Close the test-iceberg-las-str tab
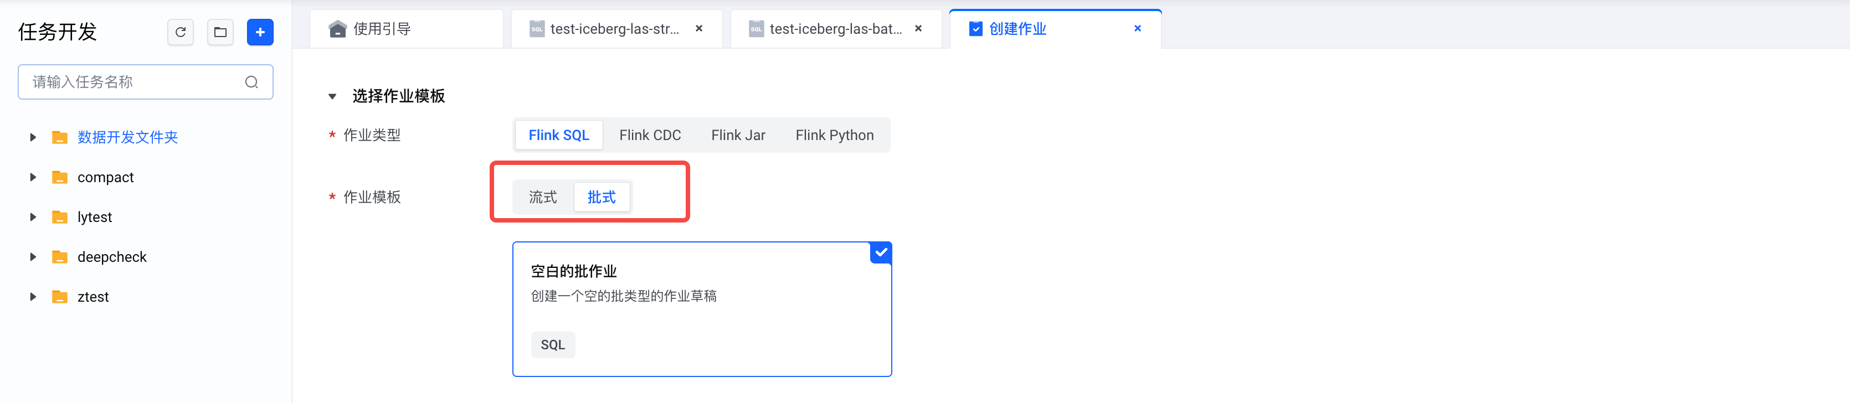The height and width of the screenshot is (403, 1850). (699, 29)
